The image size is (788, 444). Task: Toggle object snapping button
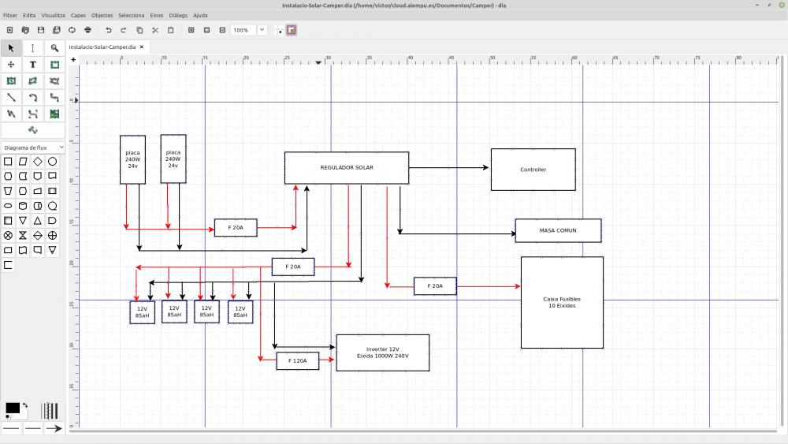coord(292,30)
